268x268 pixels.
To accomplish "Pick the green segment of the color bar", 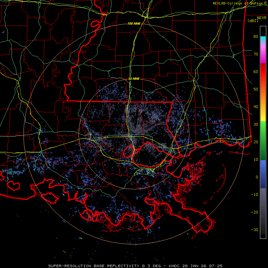I will pos(263,141).
